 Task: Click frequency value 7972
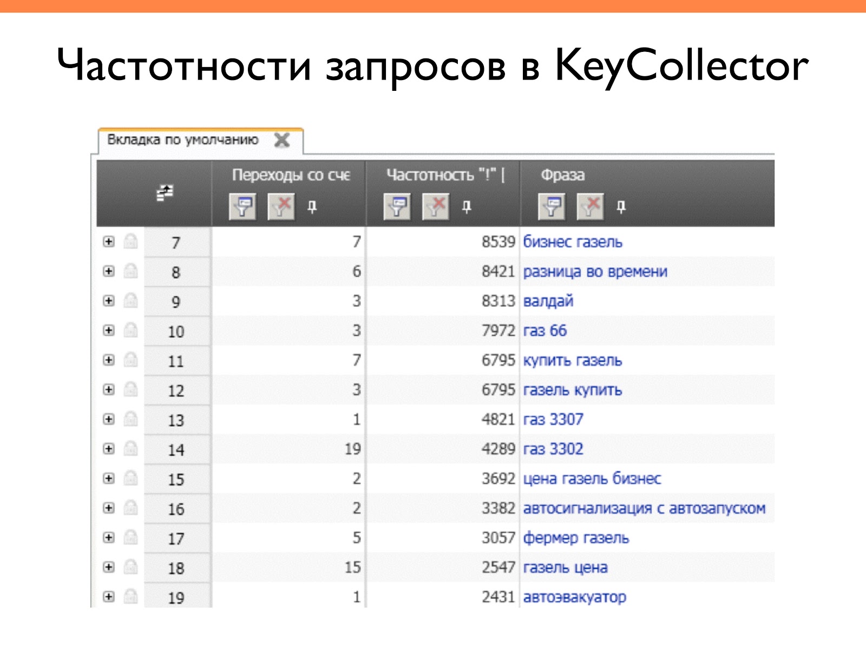pos(498,330)
